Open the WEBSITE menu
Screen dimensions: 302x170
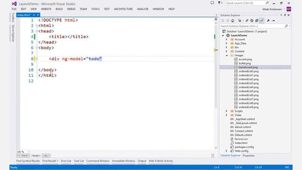(46, 9)
